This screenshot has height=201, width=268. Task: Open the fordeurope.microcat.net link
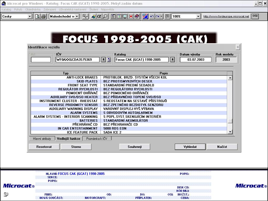coord(226,16)
